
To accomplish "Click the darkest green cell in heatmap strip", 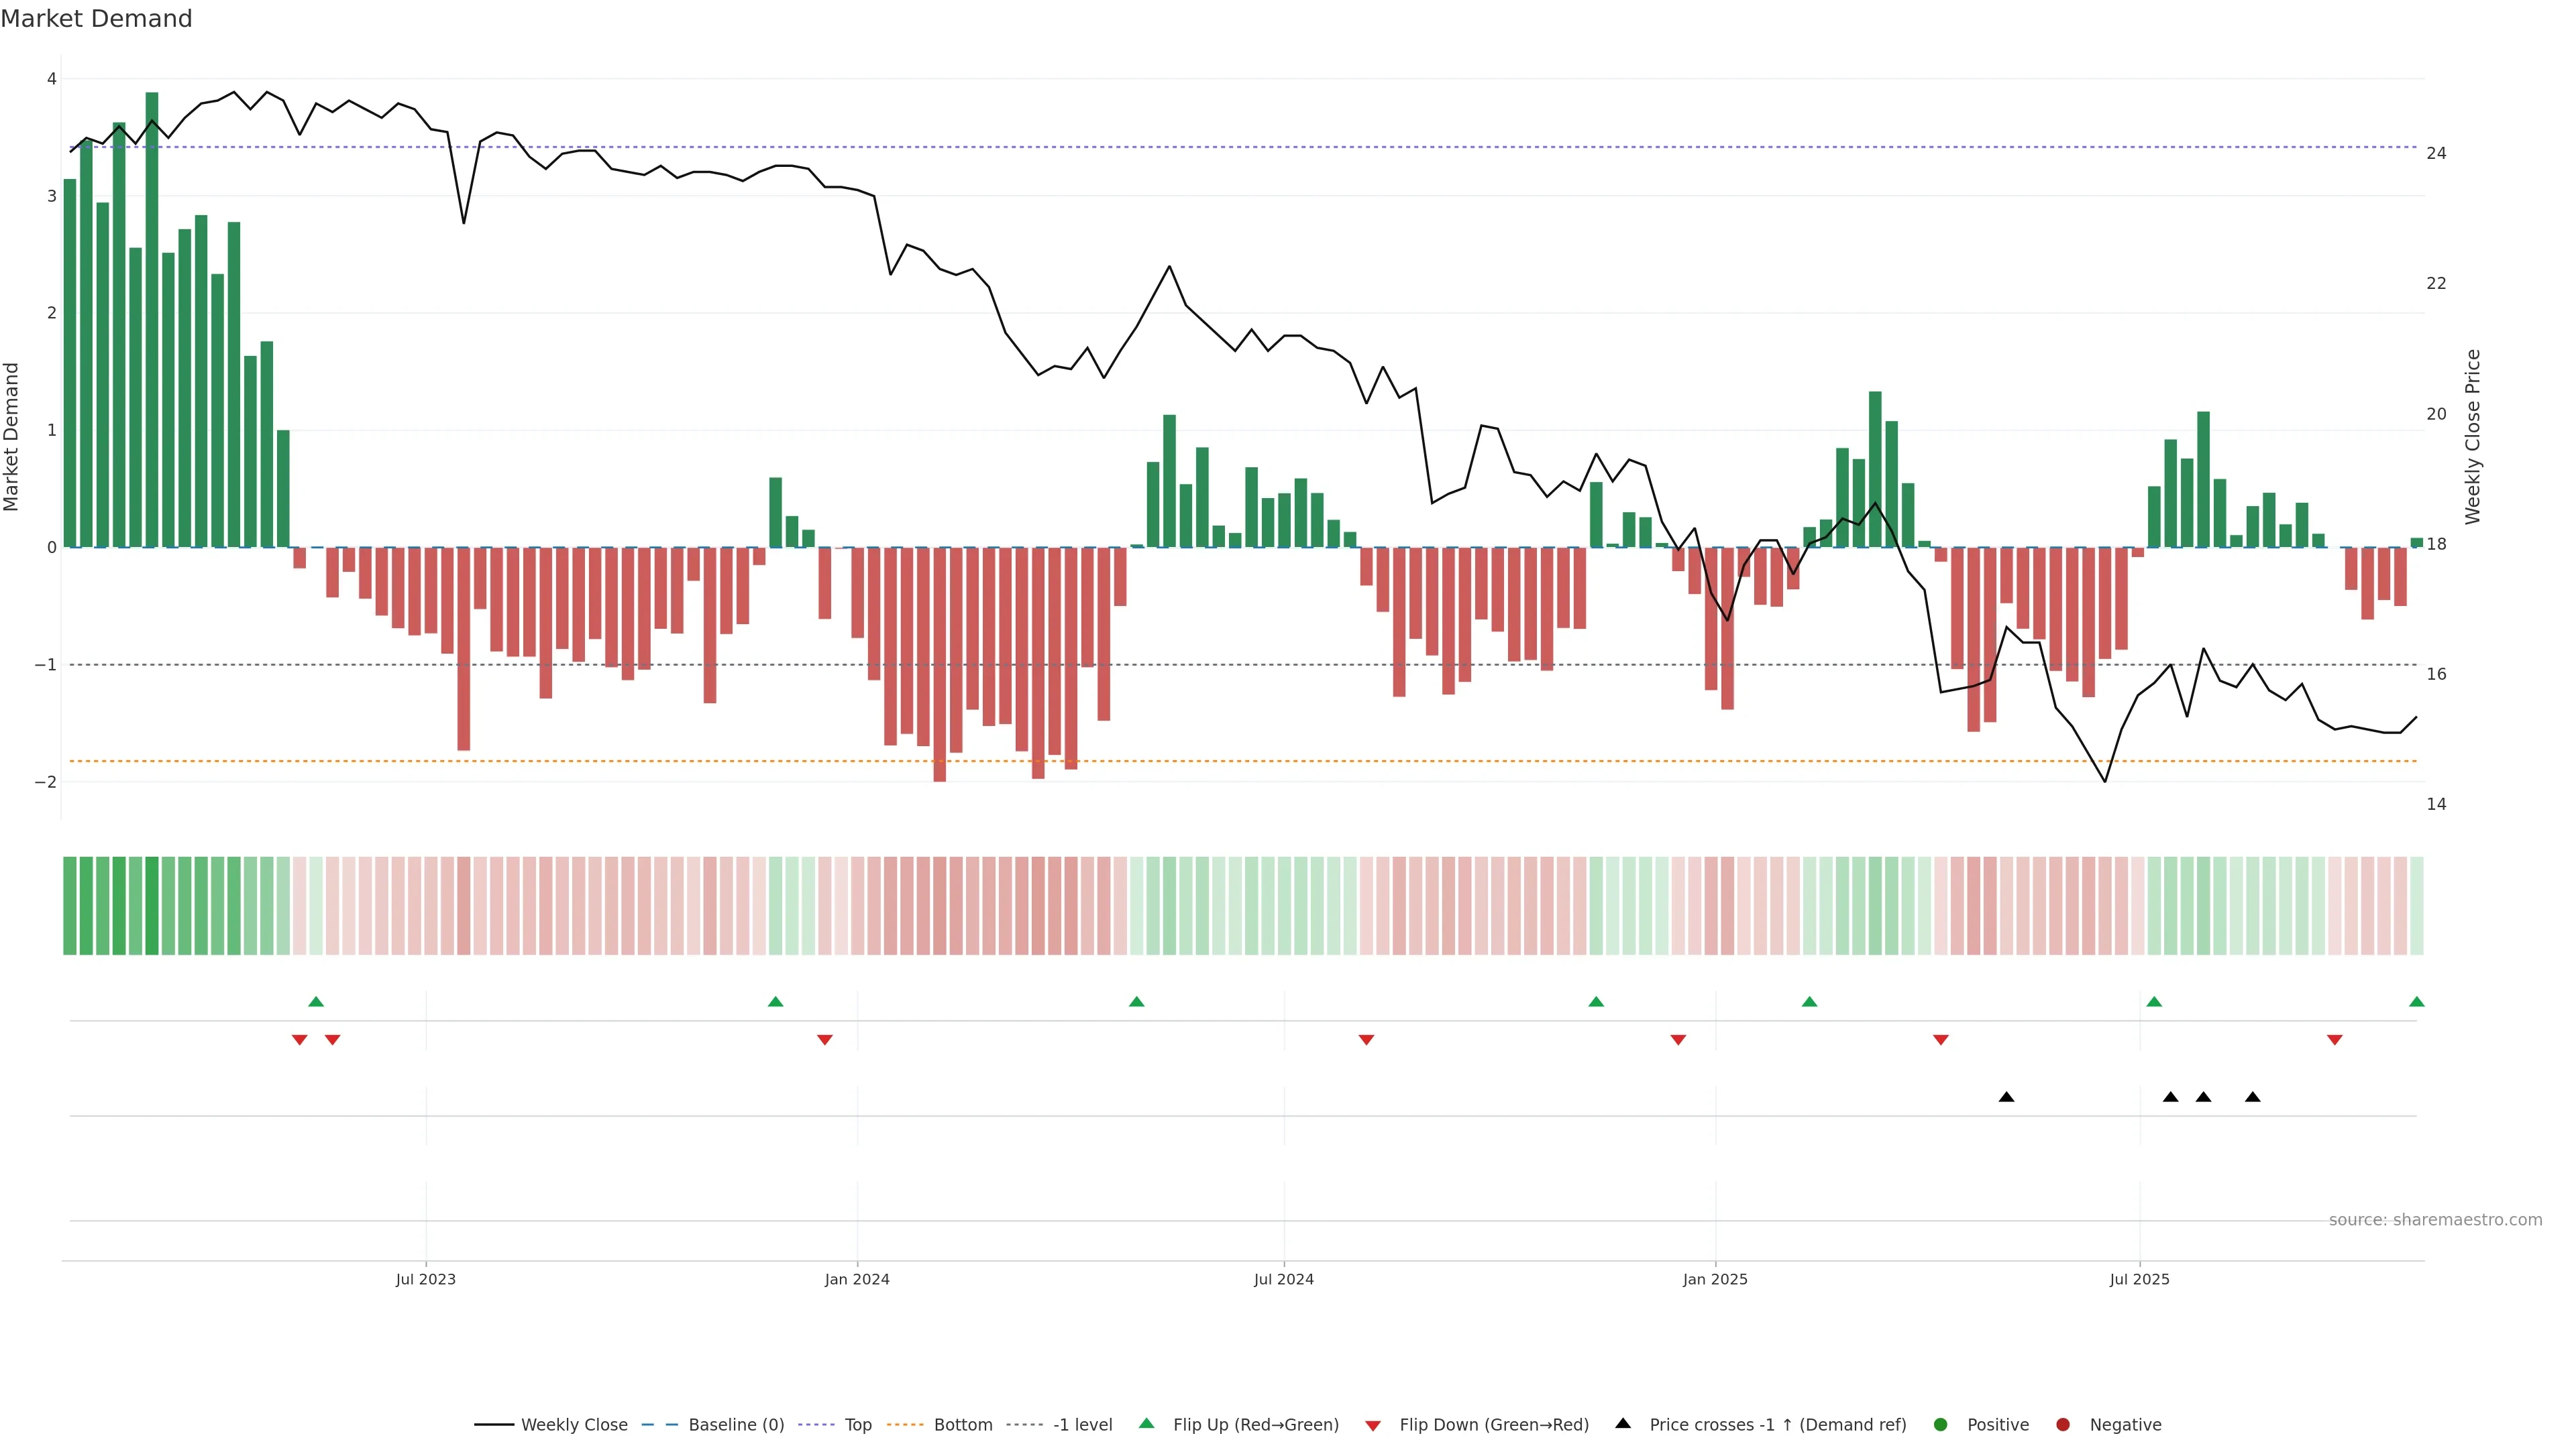I will click(152, 906).
